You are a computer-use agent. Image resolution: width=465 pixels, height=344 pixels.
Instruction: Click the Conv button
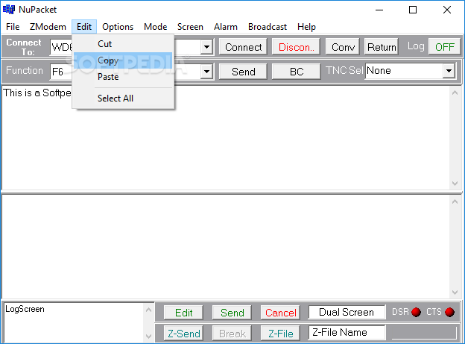(343, 47)
